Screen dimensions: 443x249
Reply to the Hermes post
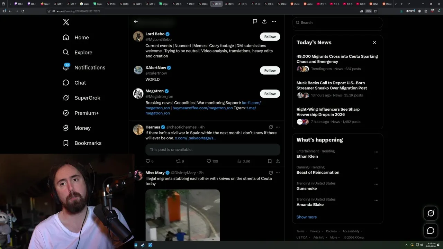point(148,161)
